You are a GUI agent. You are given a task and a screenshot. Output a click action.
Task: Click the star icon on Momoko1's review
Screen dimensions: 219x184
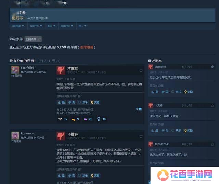click(x=212, y=67)
